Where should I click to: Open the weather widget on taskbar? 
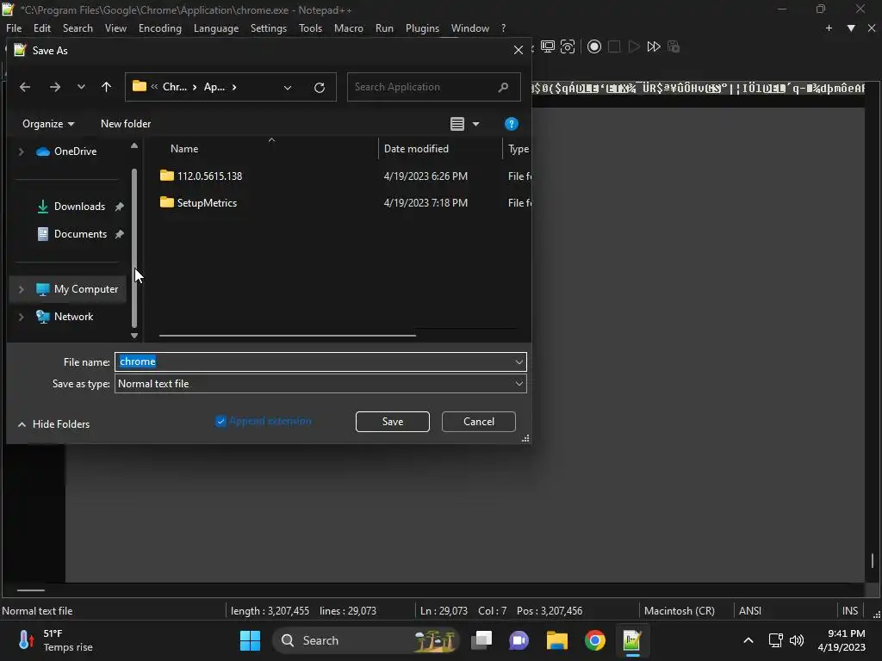(55, 640)
